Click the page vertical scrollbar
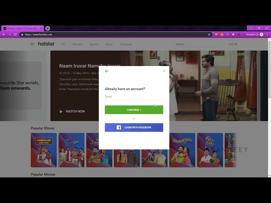The height and width of the screenshot is (203, 271). tap(269, 70)
